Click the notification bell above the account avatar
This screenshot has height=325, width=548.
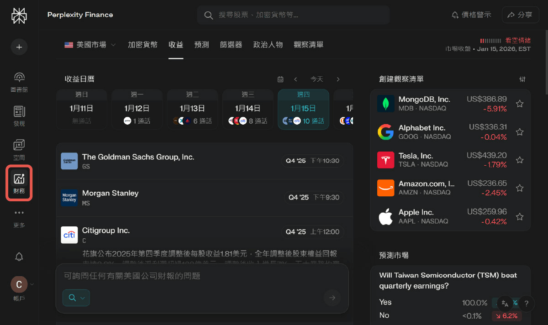click(19, 257)
